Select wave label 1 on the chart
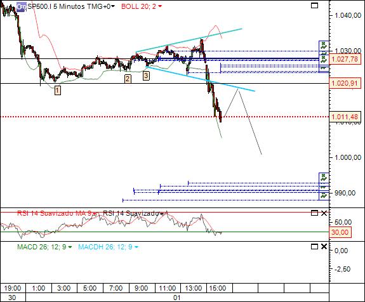 pos(58,90)
